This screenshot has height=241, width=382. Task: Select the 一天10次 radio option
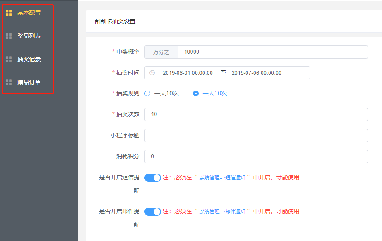click(147, 93)
